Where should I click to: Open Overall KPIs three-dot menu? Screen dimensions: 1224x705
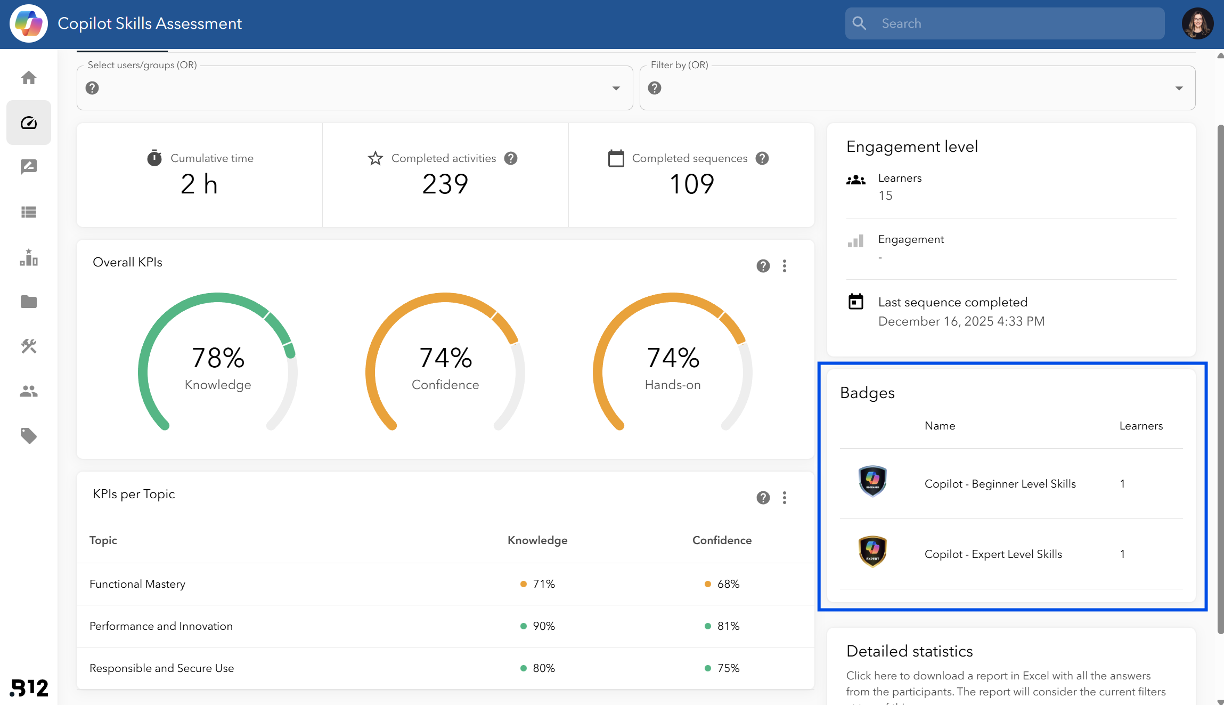[785, 266]
